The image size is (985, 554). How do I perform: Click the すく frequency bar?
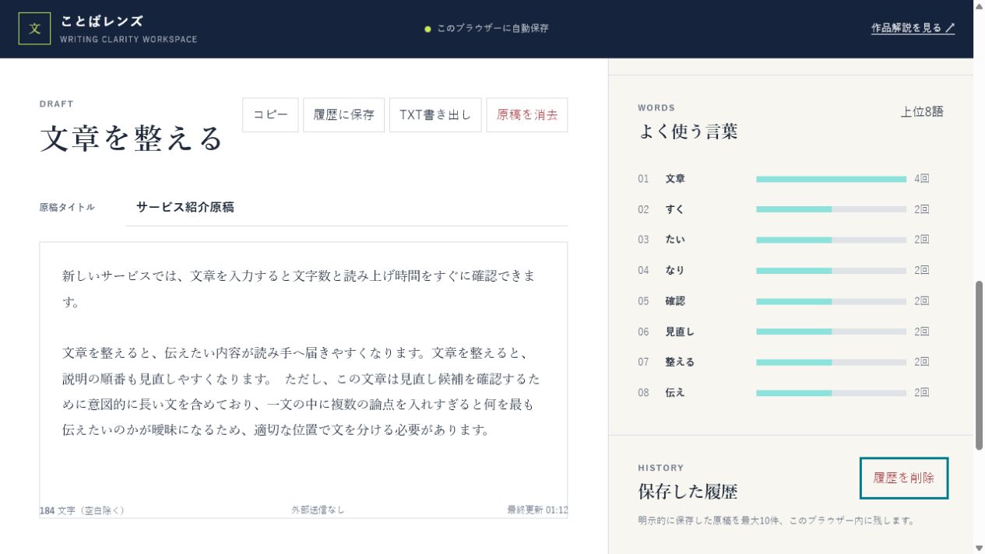[x=831, y=209]
